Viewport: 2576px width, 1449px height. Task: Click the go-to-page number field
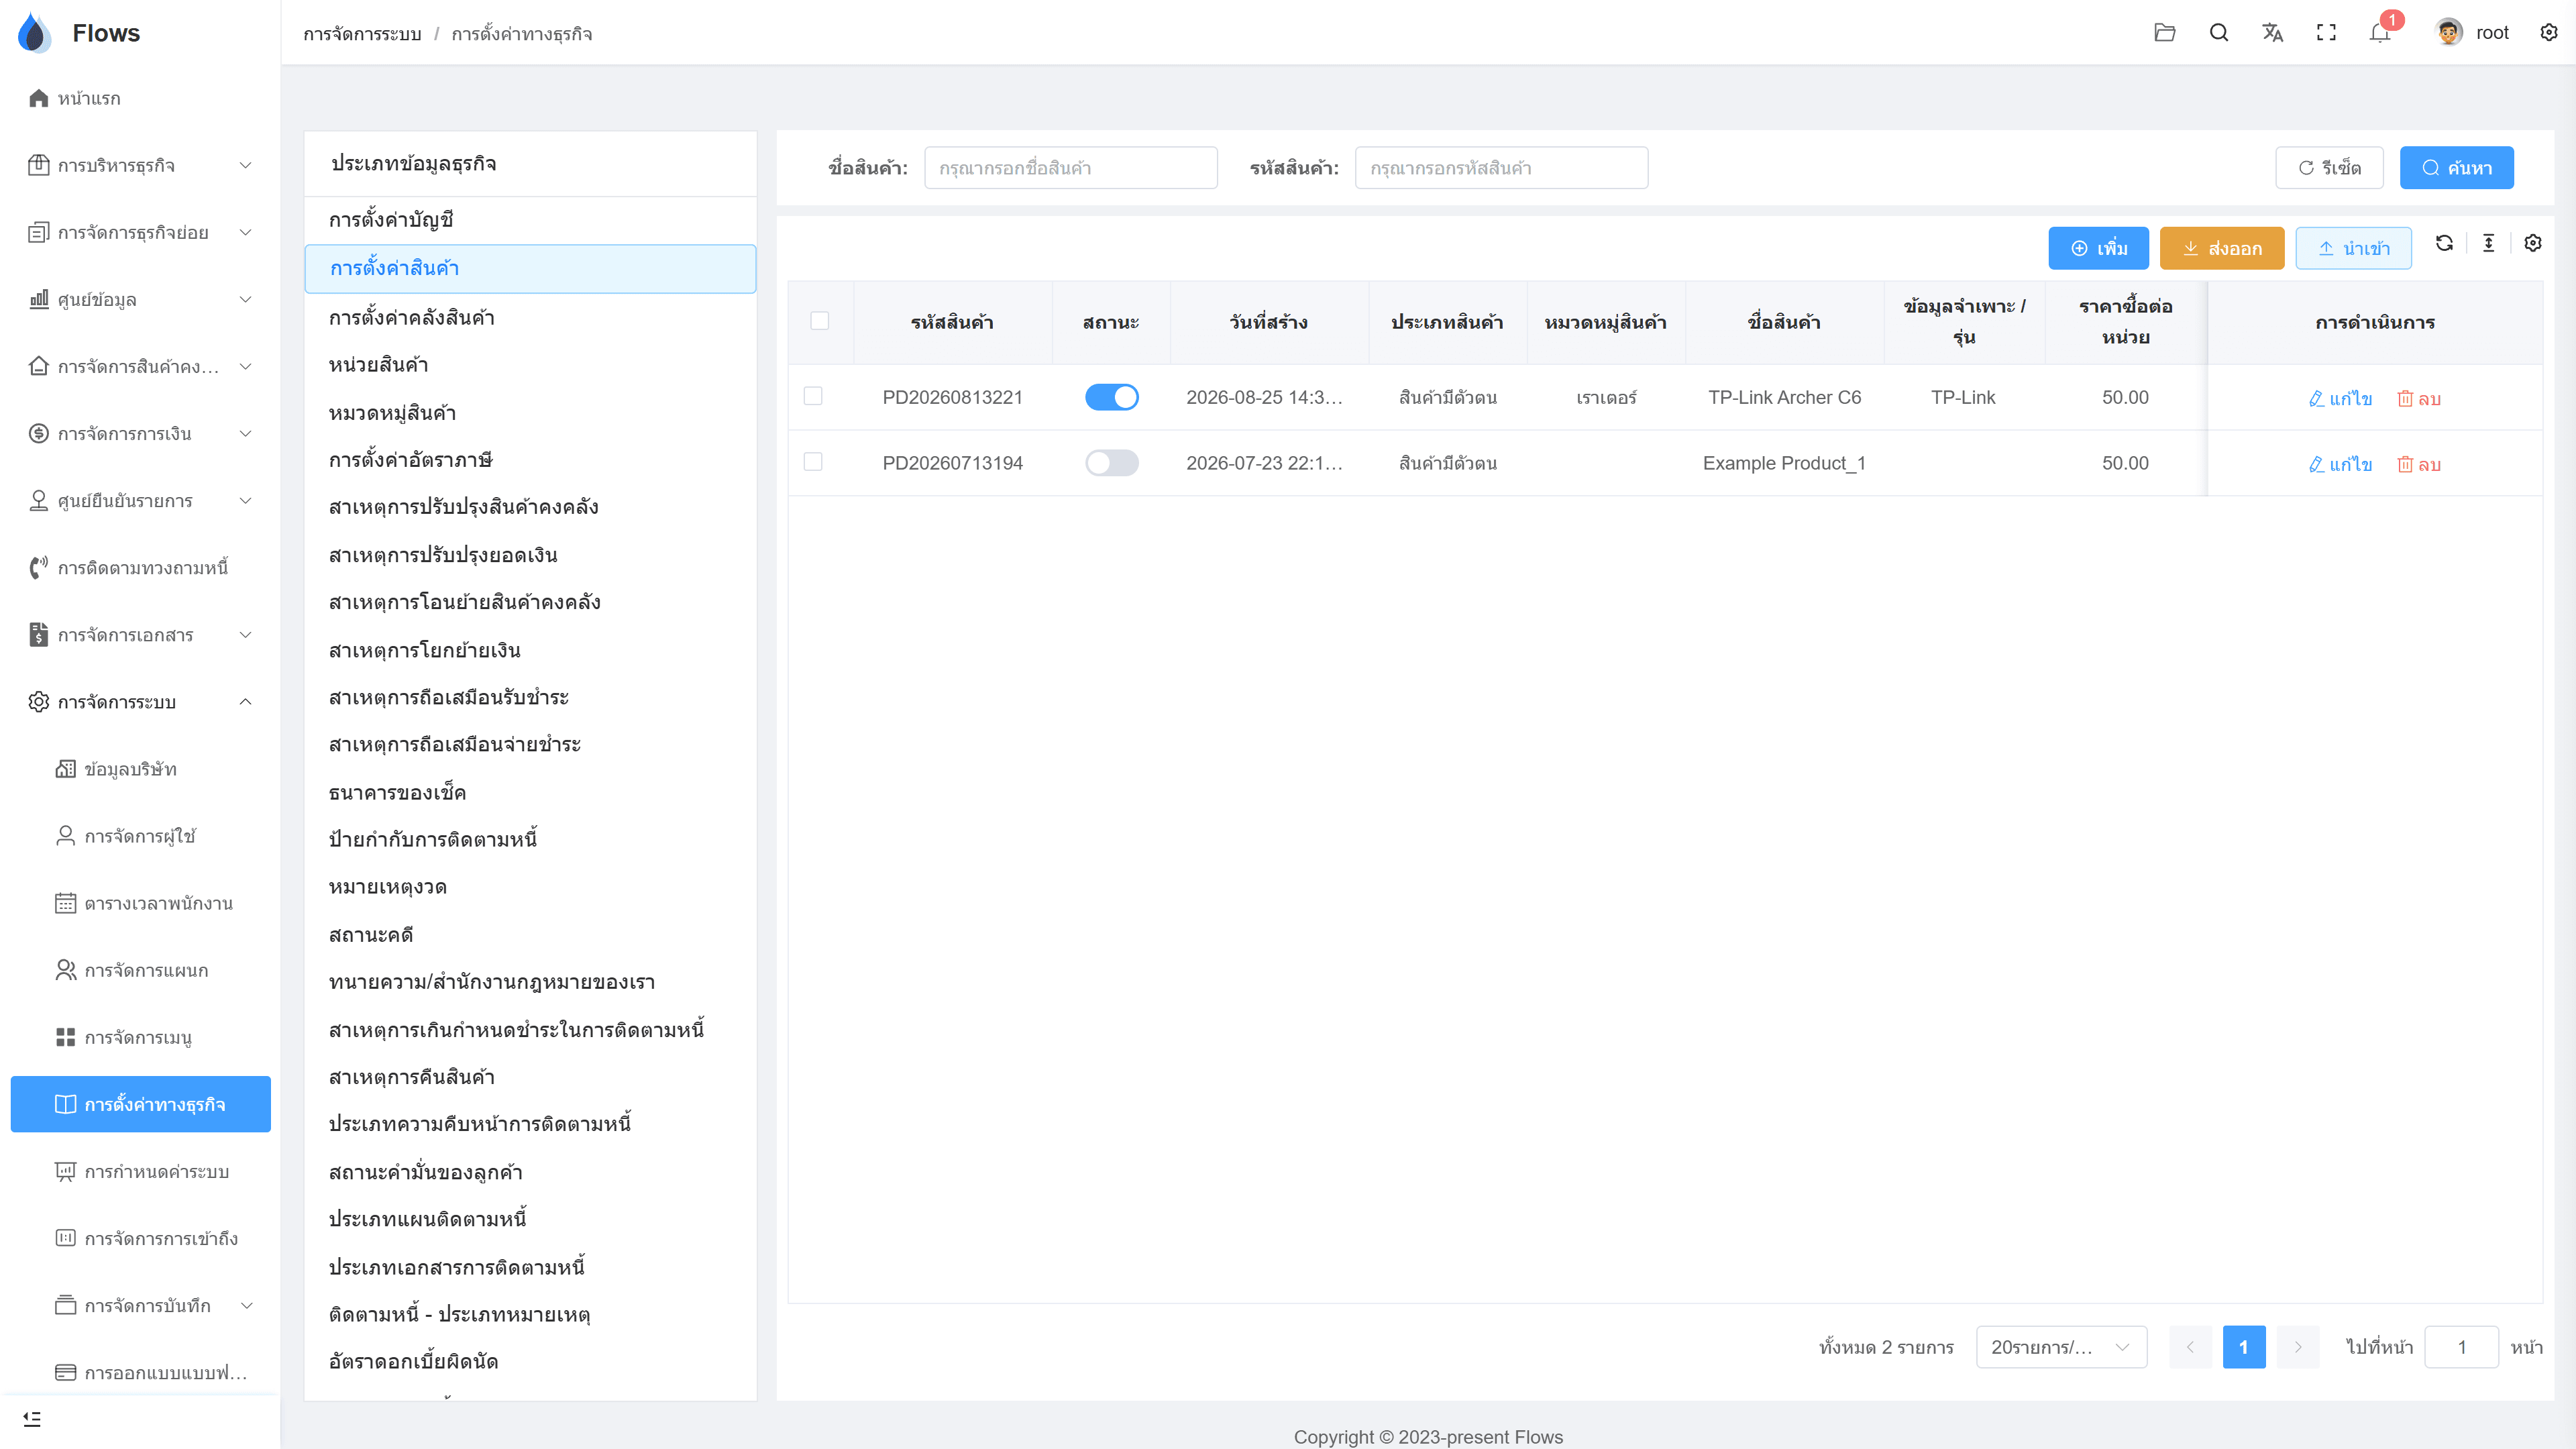point(2461,1347)
